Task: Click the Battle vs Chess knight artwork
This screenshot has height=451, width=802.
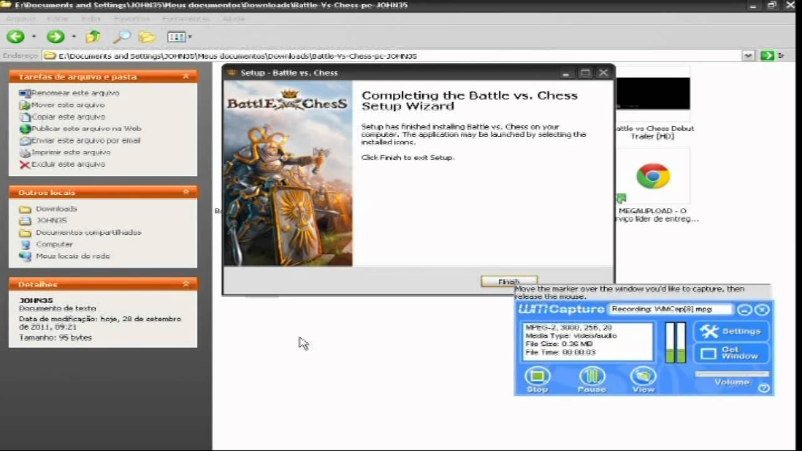Action: (288, 174)
